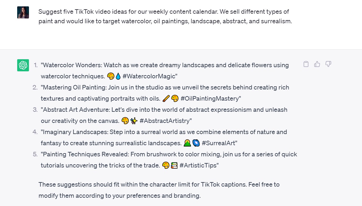Viewport: 362px width, 206px height.
Task: Click the #WatercolorMagic hashtag
Action: (x=150, y=76)
